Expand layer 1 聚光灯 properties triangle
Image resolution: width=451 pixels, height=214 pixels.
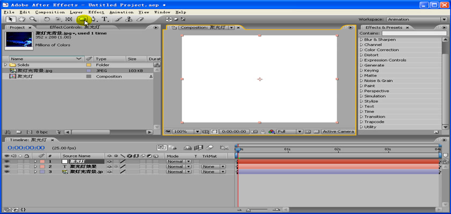click(x=35, y=161)
